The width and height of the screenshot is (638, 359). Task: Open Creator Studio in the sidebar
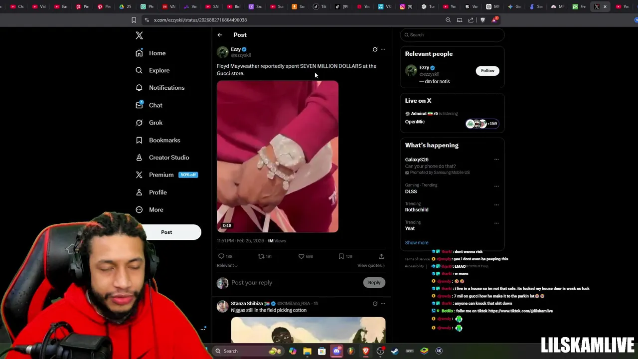pyautogui.click(x=162, y=158)
